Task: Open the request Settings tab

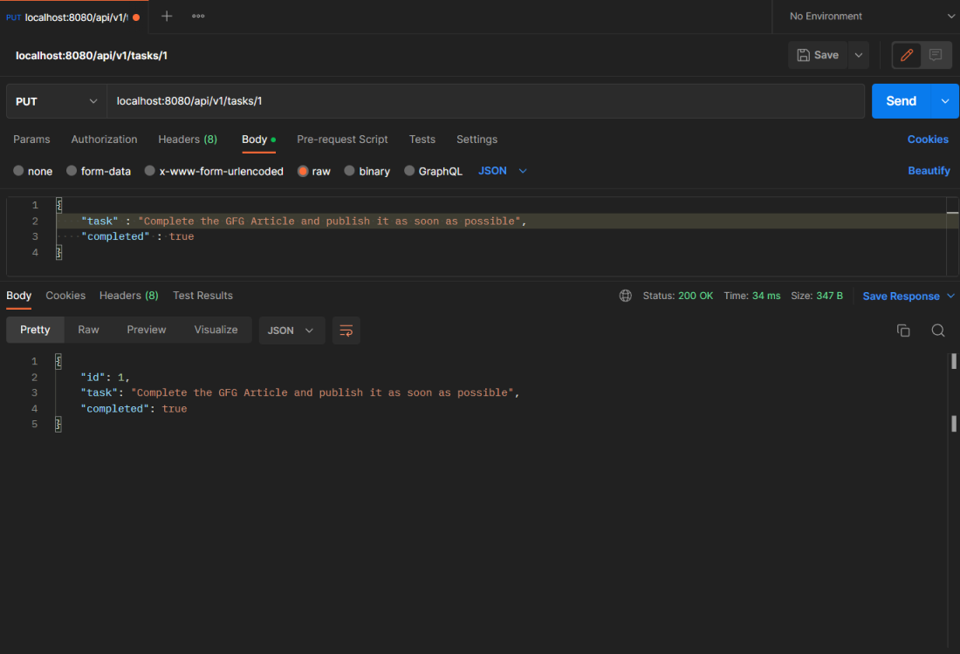Action: [477, 140]
